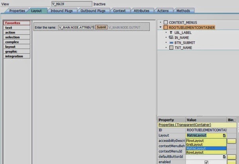Screen dimensions: 239x164
Task: Click the TXT_NAME text view icon
Action: pyautogui.click(x=171, y=48)
